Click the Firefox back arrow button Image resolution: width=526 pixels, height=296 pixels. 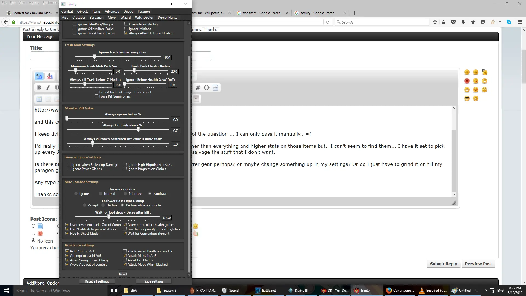(x=5, y=22)
